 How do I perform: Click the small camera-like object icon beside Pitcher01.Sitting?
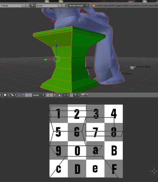pyautogui.click(x=132, y=68)
